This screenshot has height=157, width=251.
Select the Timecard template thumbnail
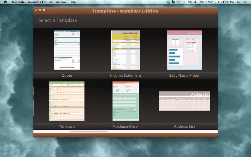point(67,101)
